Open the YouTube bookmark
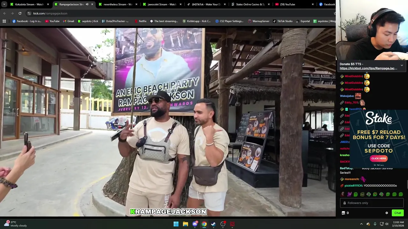The height and width of the screenshot is (229, 408). [52, 21]
